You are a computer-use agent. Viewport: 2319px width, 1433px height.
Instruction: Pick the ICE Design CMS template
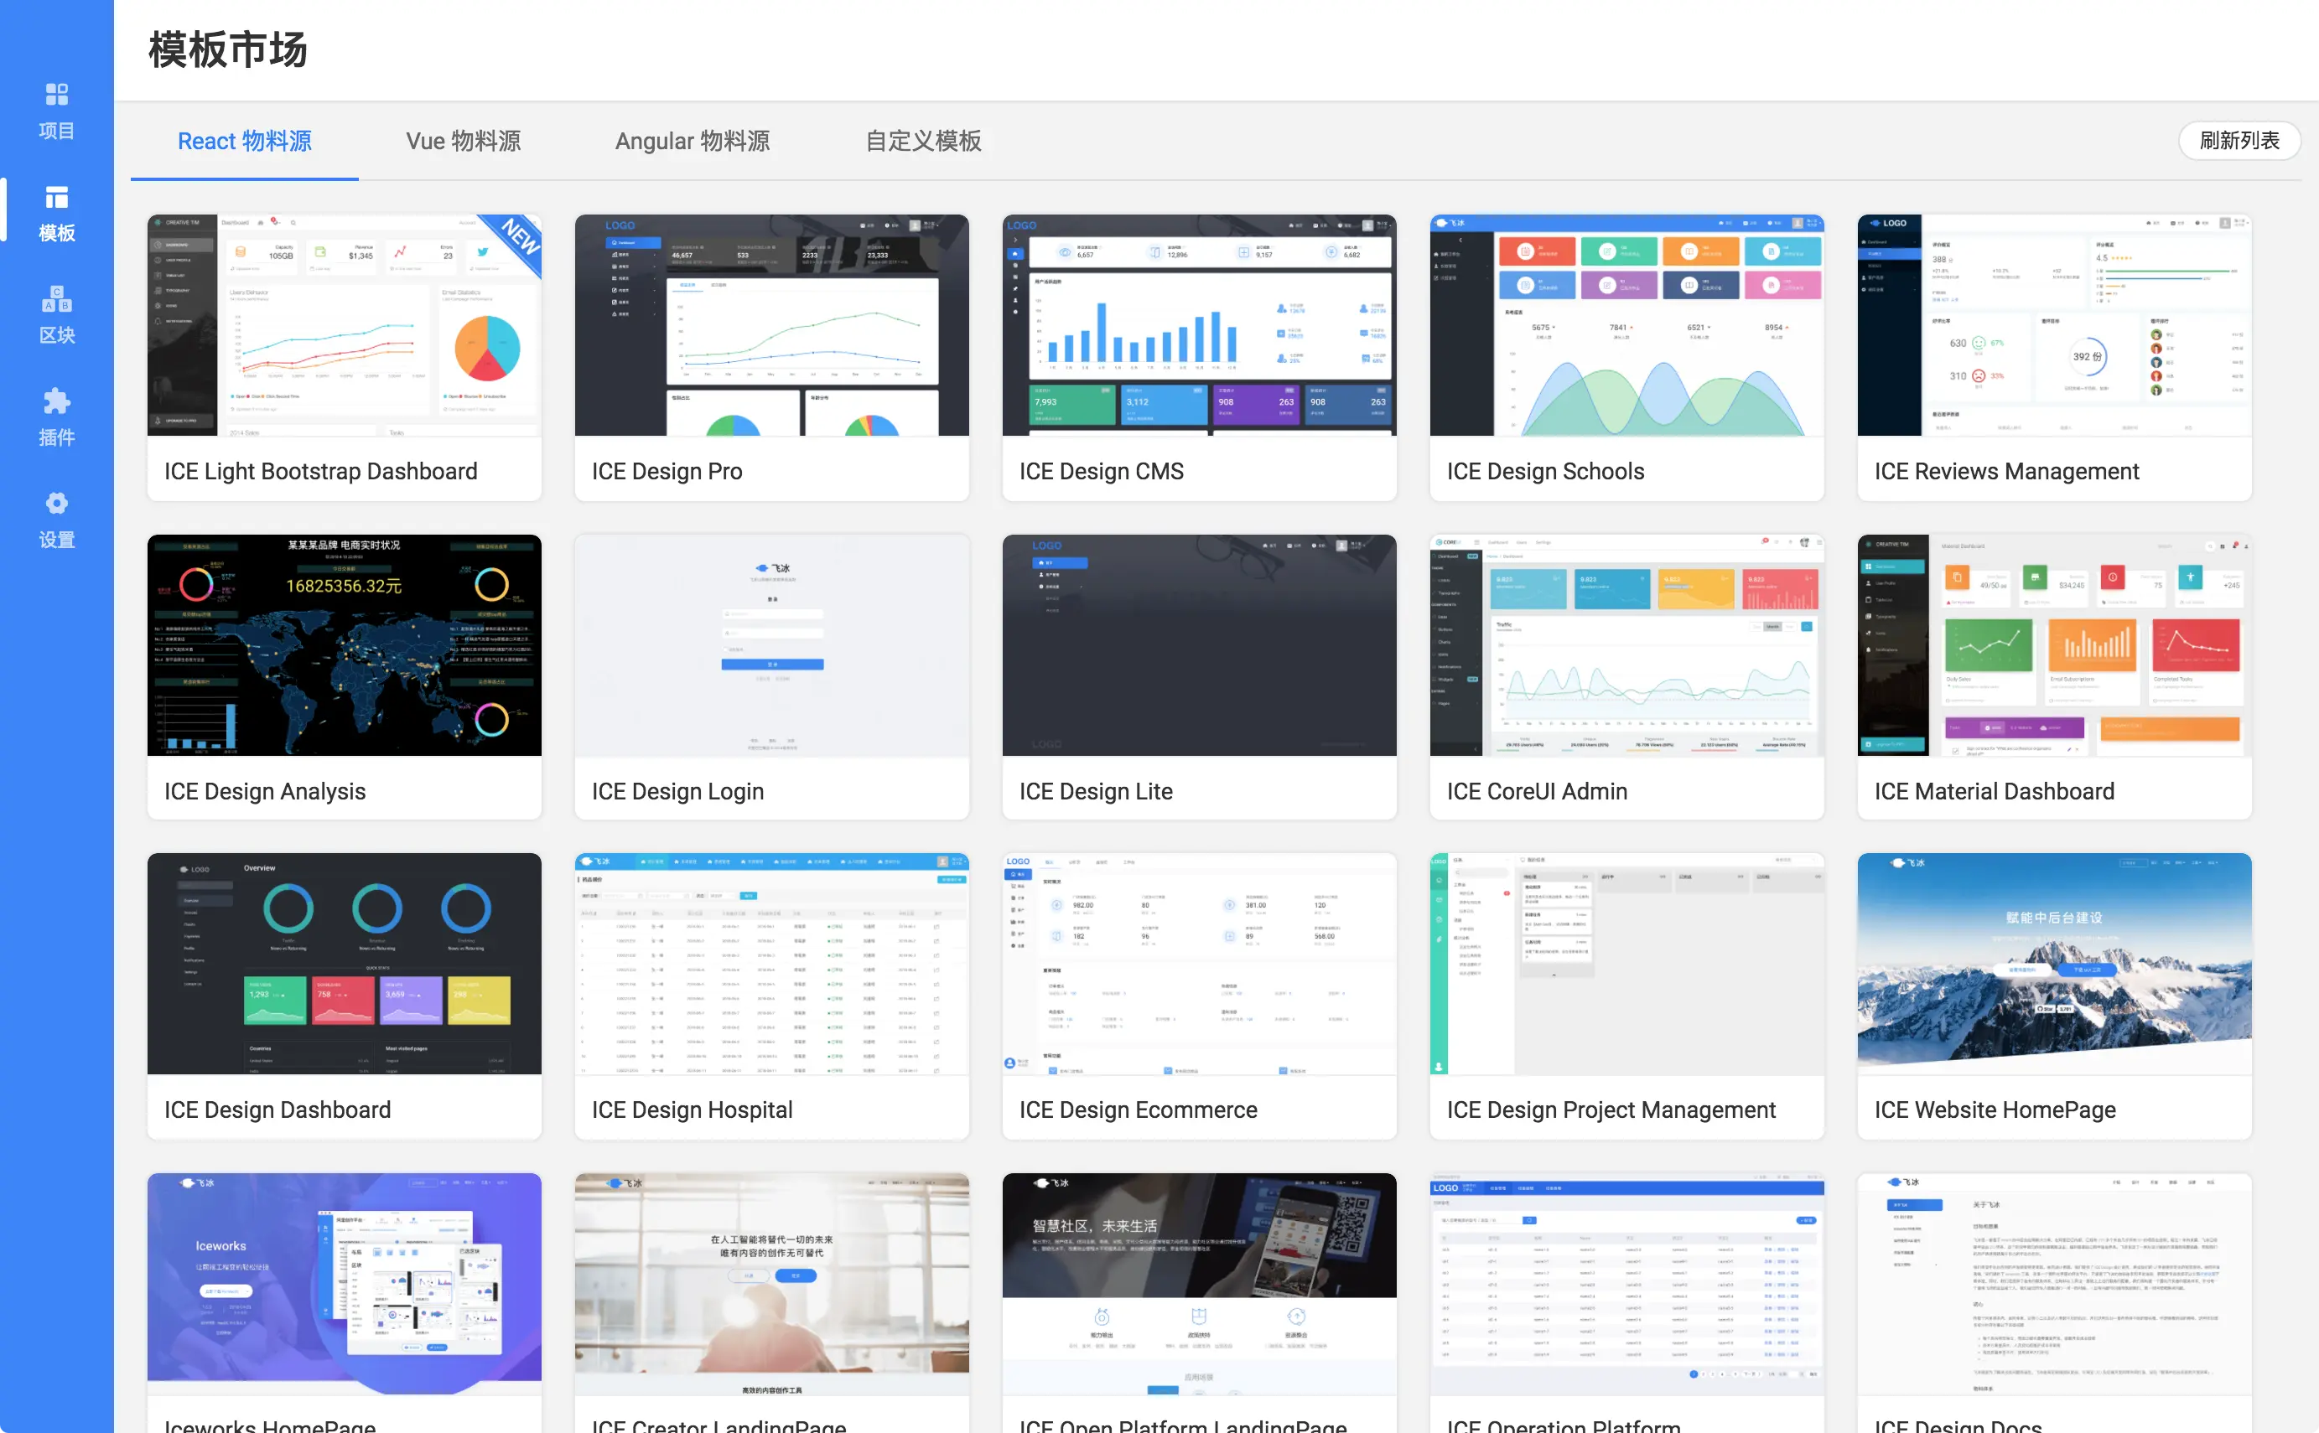click(x=1198, y=325)
